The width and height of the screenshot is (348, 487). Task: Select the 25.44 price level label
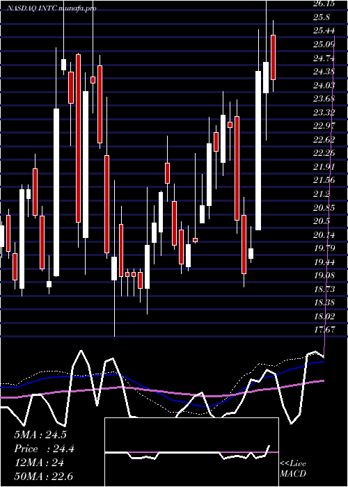coord(324,31)
